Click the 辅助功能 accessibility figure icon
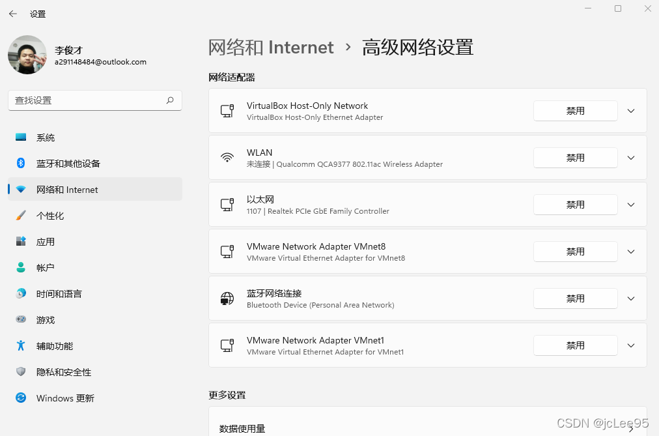Viewport: 659px width, 436px height. click(x=21, y=345)
